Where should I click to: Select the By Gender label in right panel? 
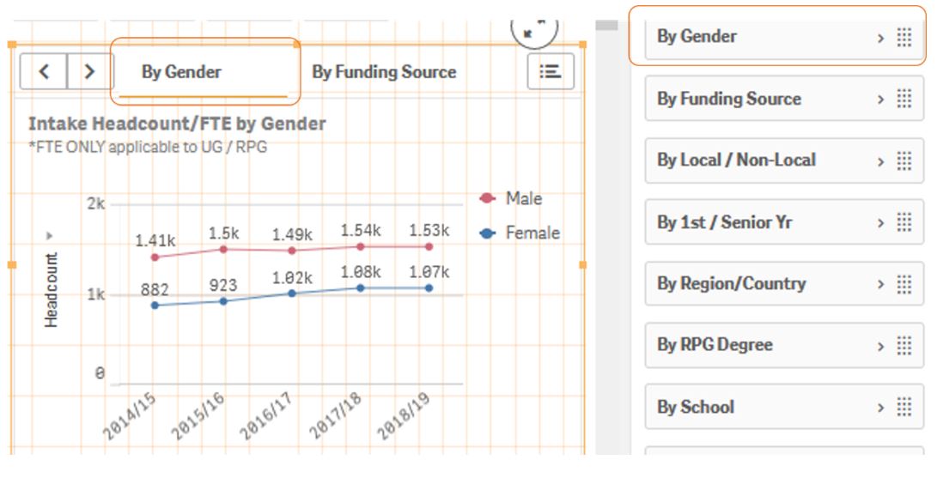pyautogui.click(x=697, y=37)
